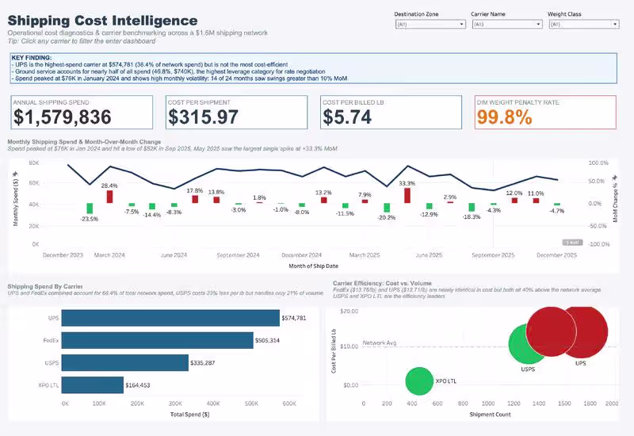Click the 'Shipment Count' axis title
634x436 pixels.
(490, 415)
